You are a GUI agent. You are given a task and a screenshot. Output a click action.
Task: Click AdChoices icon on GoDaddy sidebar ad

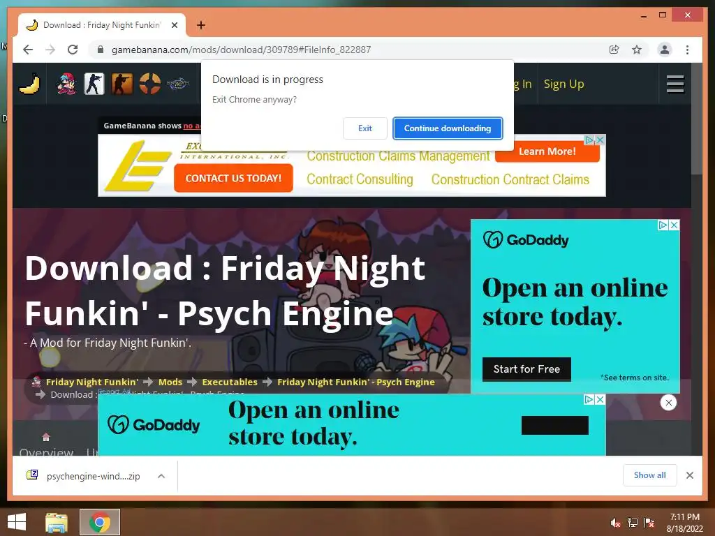(663, 225)
